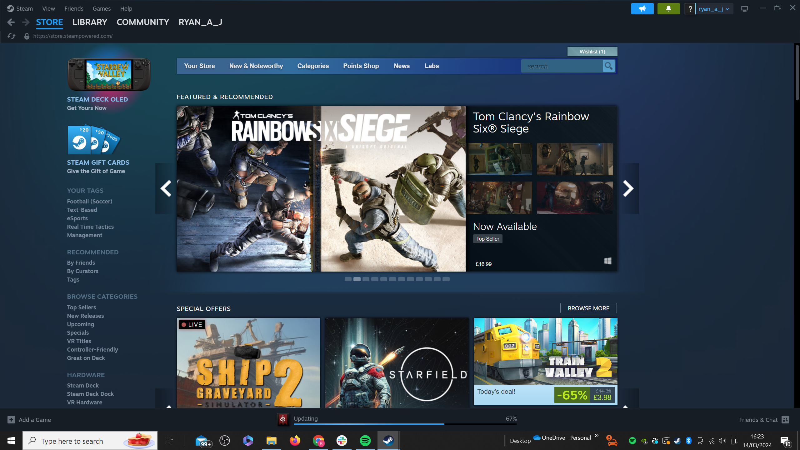Open the Wishlist
This screenshot has height=450, width=800.
coord(592,51)
